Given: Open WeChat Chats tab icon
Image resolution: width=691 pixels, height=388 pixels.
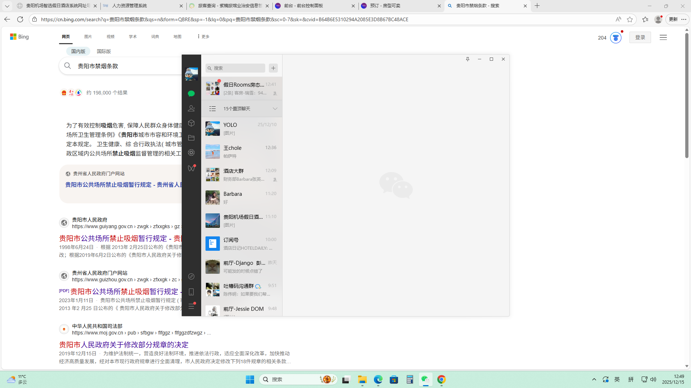Looking at the screenshot, I should (x=191, y=93).
